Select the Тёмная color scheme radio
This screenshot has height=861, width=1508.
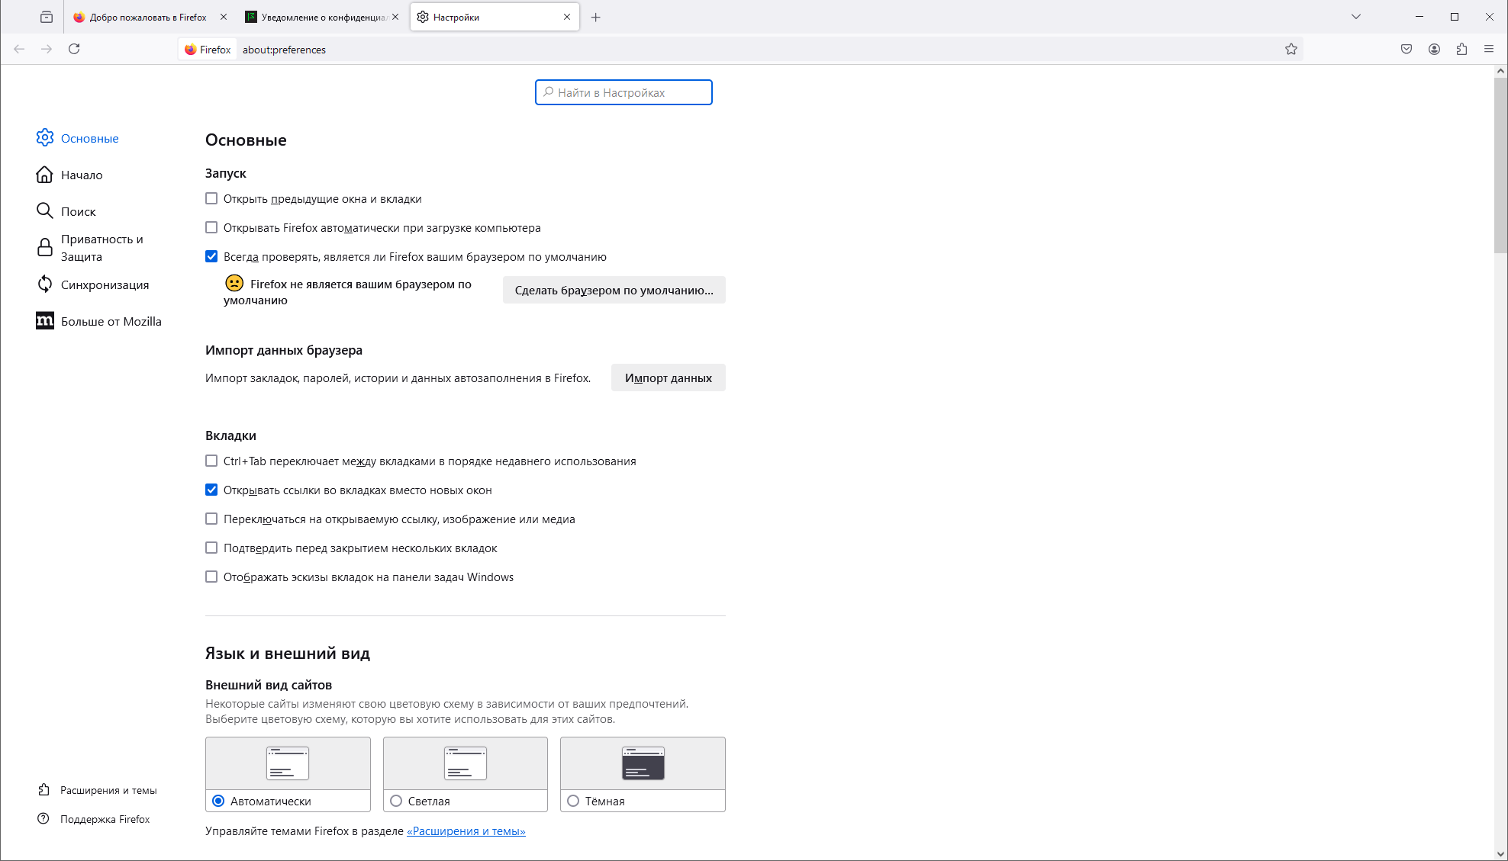pyautogui.click(x=573, y=801)
